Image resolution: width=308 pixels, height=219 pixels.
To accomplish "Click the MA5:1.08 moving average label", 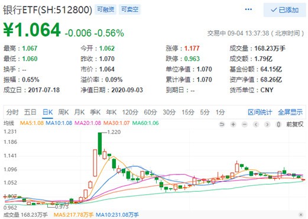I will pyautogui.click(x=32, y=123).
